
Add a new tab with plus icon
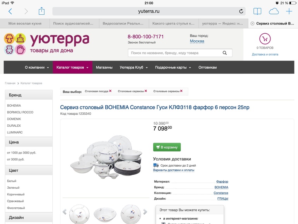pyautogui.click(x=289, y=11)
